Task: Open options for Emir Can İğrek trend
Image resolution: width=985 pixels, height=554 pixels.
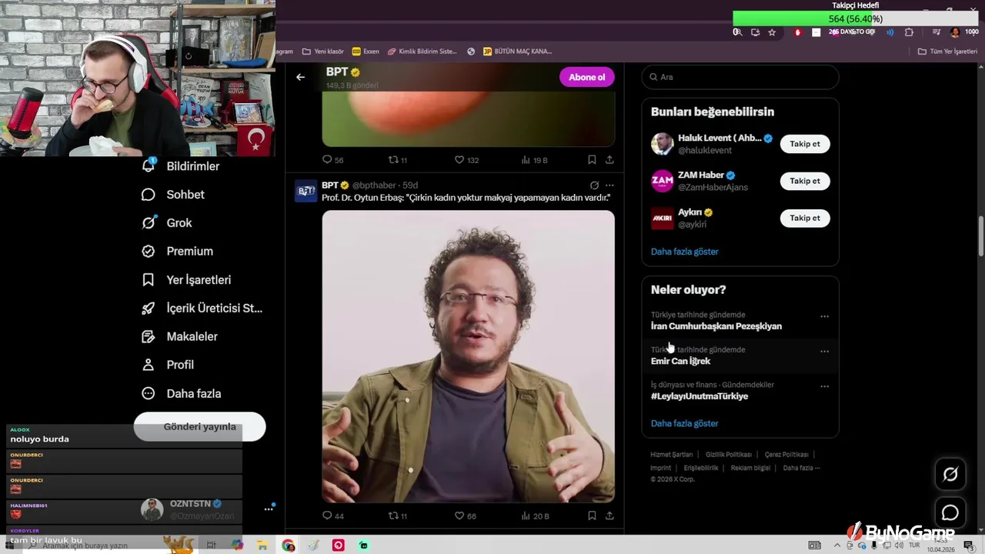Action: coord(824,352)
